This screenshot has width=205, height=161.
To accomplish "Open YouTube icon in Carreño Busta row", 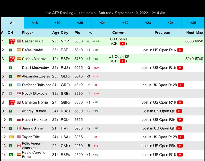I will pos(180,155).
